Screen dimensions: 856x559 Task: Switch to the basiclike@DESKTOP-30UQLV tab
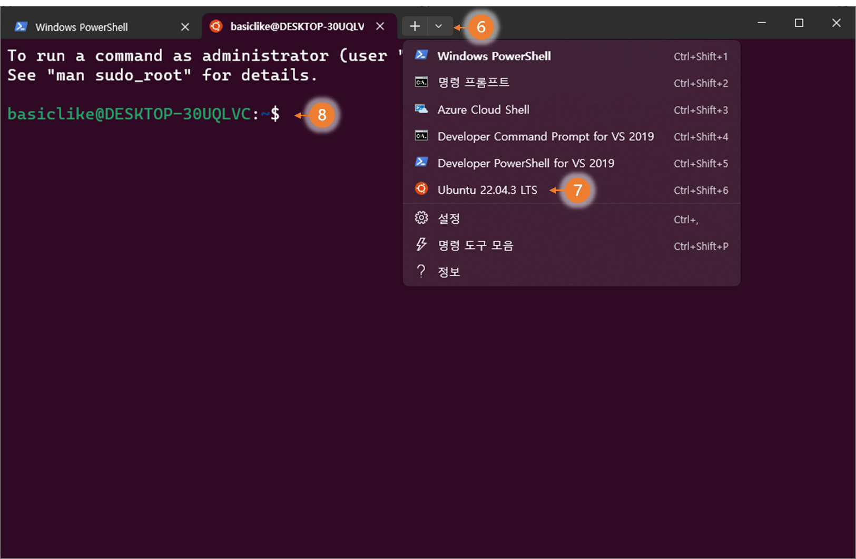(x=299, y=26)
